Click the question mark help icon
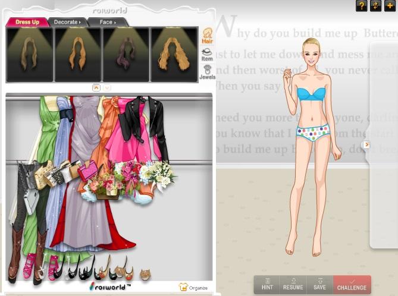398x296 pixels. coord(361,6)
